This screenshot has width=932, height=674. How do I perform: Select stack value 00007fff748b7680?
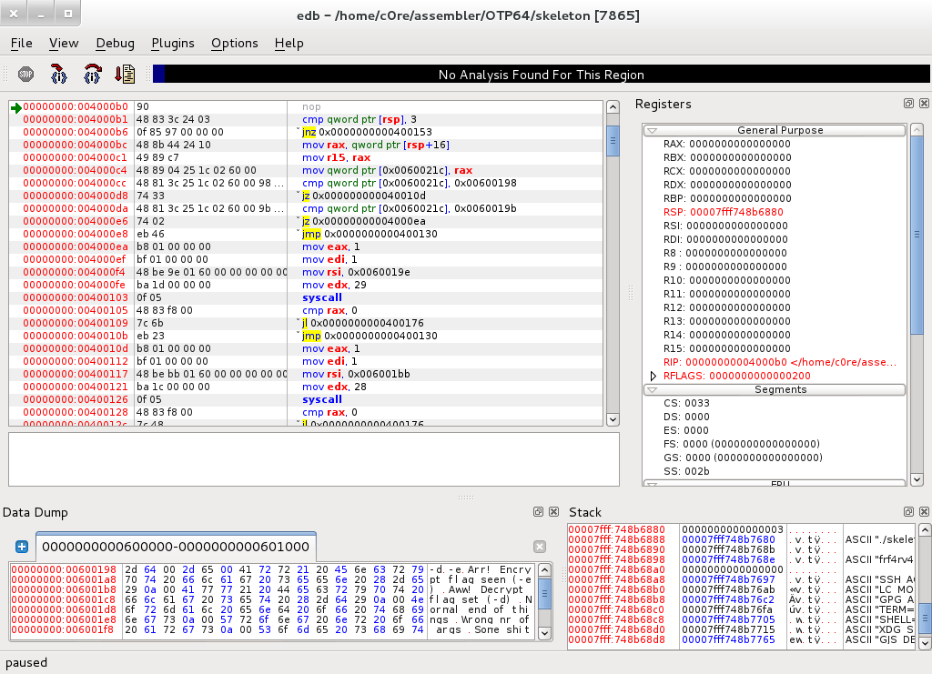click(x=728, y=539)
